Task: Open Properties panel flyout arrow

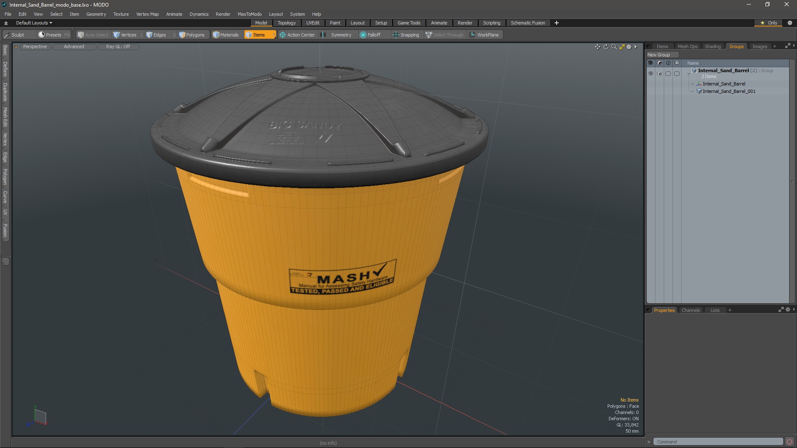Action: 794,309
